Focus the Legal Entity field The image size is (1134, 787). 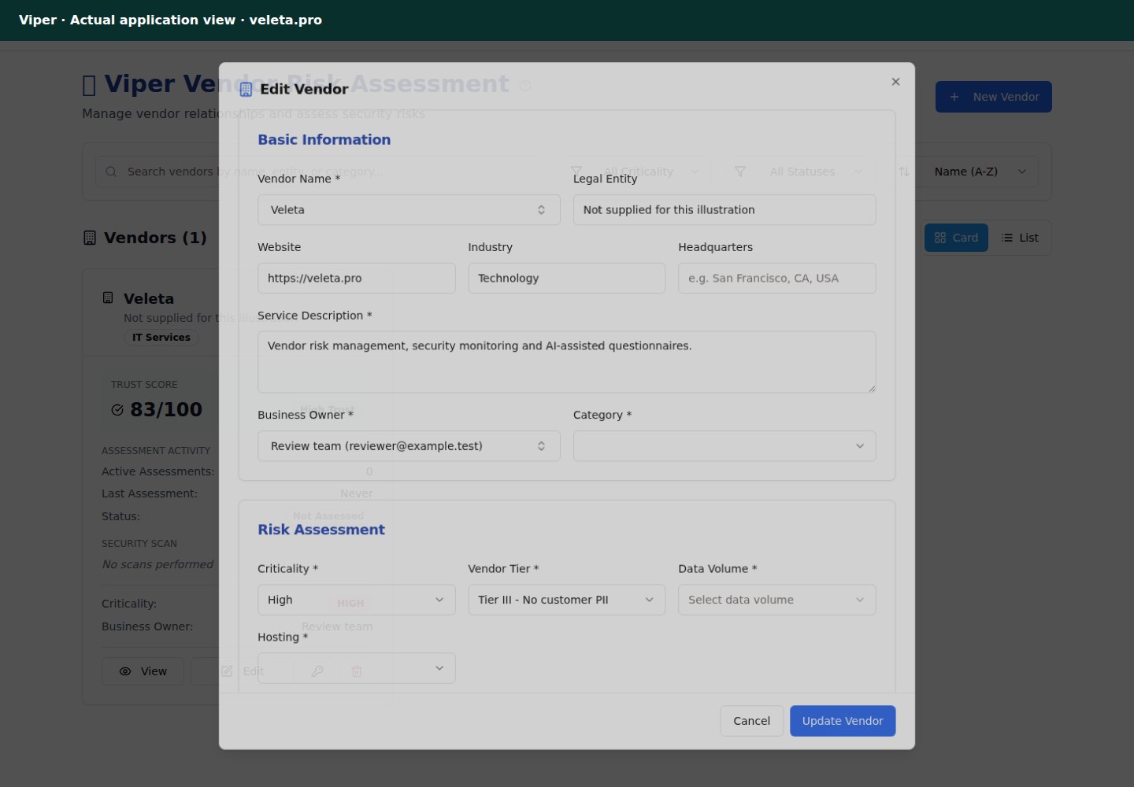pos(724,210)
